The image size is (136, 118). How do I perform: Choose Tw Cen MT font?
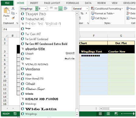coord(48,34)
